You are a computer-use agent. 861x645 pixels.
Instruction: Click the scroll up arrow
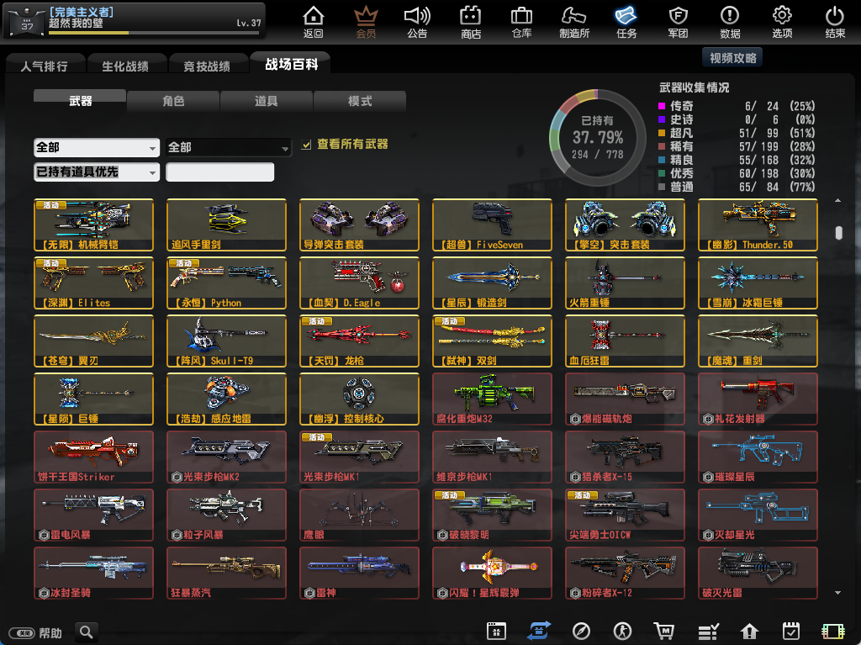(x=838, y=200)
